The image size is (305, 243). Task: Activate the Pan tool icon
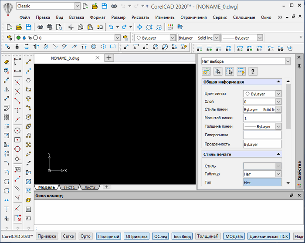(x=139, y=27)
